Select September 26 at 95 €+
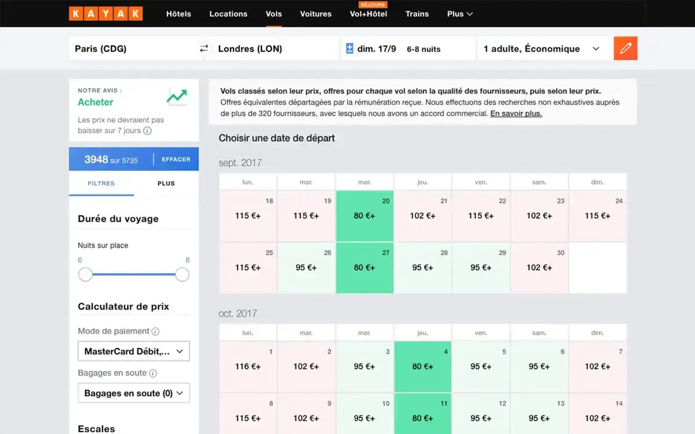This screenshot has width=695, height=434. [x=306, y=267]
